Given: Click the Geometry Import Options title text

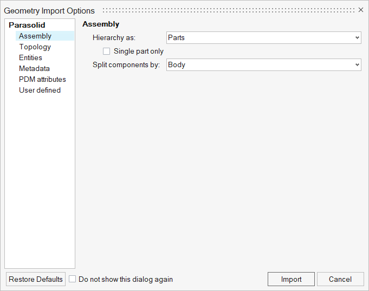Looking at the screenshot, I should (x=49, y=11).
